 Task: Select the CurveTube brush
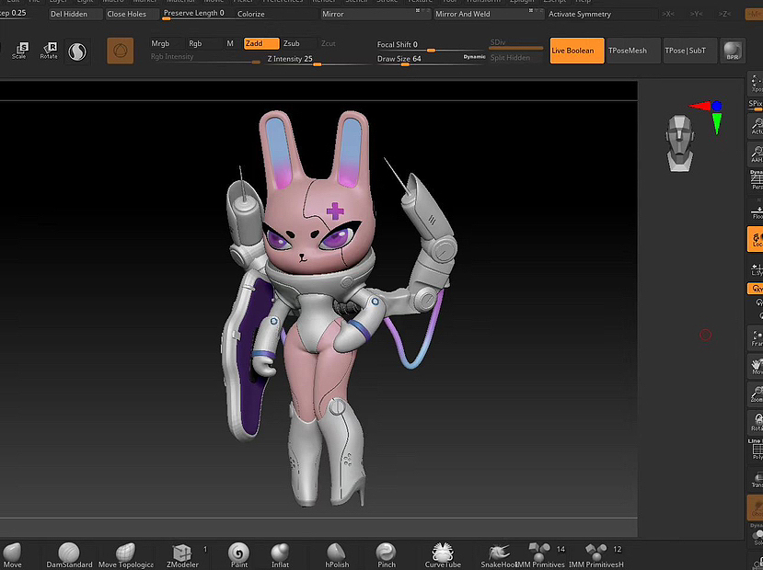point(443,555)
